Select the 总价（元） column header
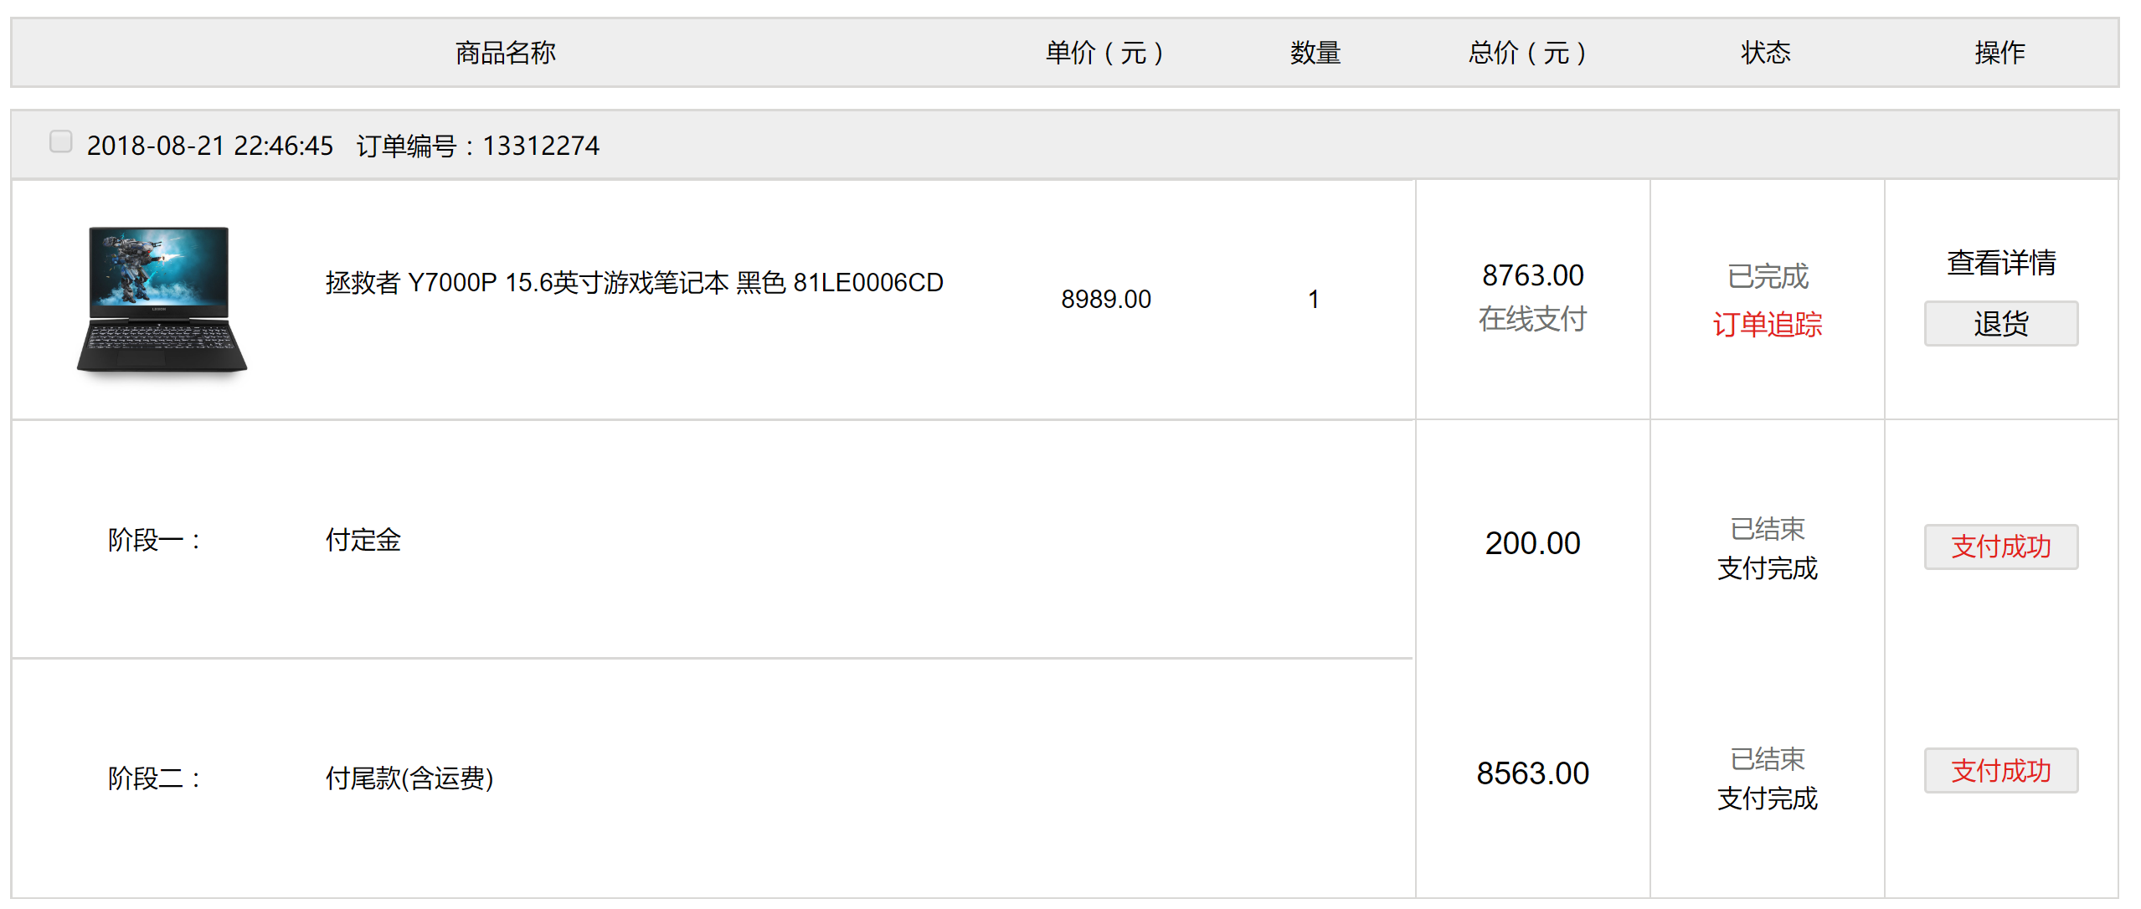The width and height of the screenshot is (2141, 909). pos(1527,54)
